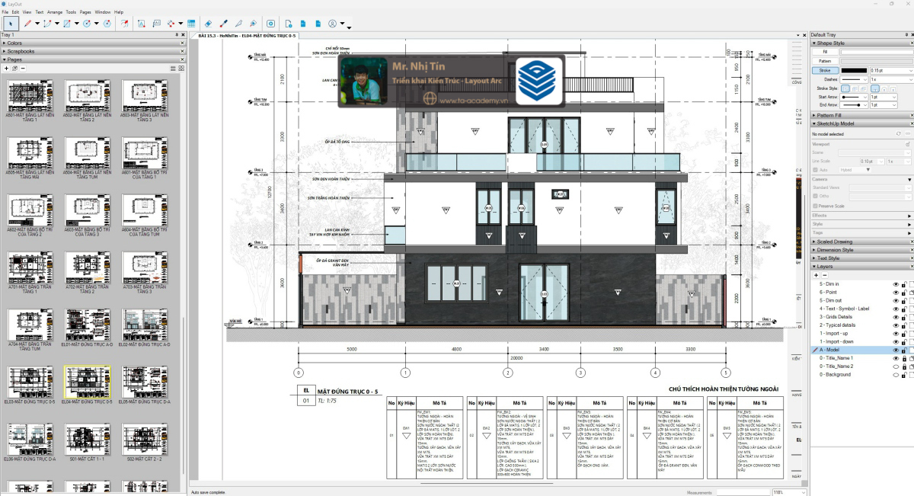Open the Start Arrow style dropdown

(855, 97)
